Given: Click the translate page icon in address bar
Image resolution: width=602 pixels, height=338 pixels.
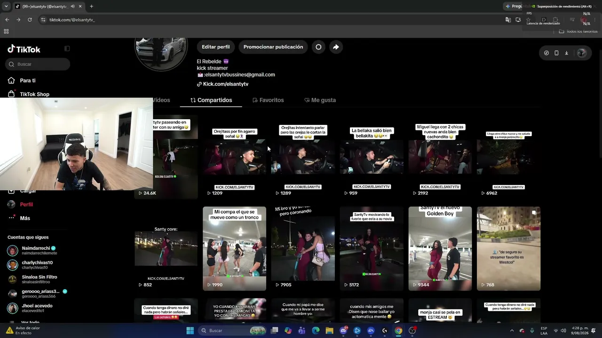Looking at the screenshot, I should pyautogui.click(x=508, y=20).
